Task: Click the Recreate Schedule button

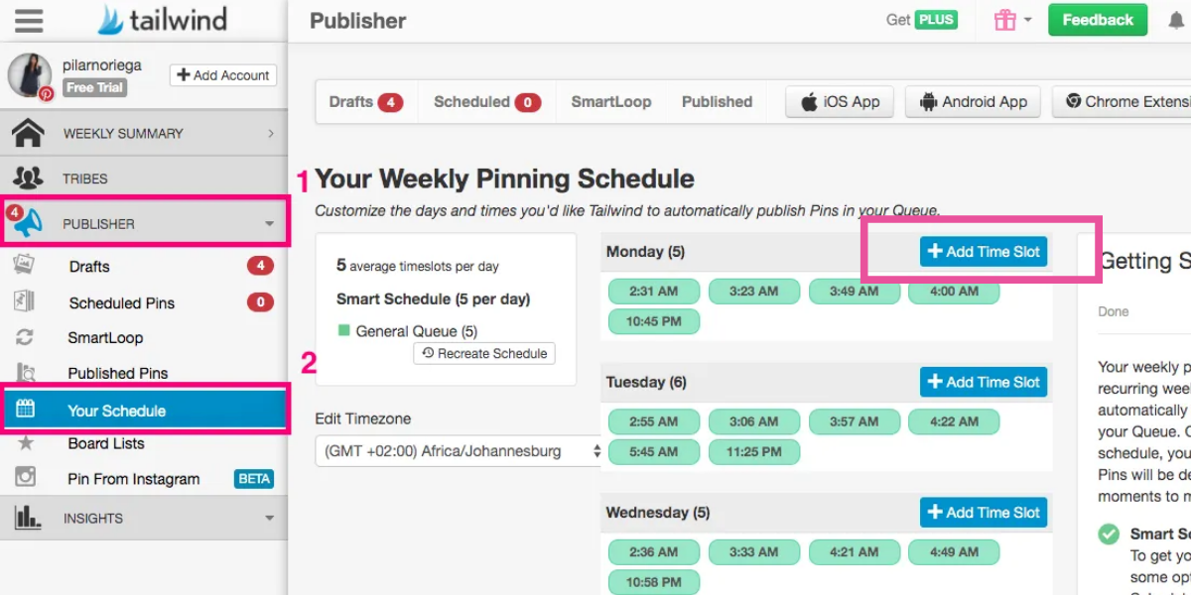Action: coord(484,353)
